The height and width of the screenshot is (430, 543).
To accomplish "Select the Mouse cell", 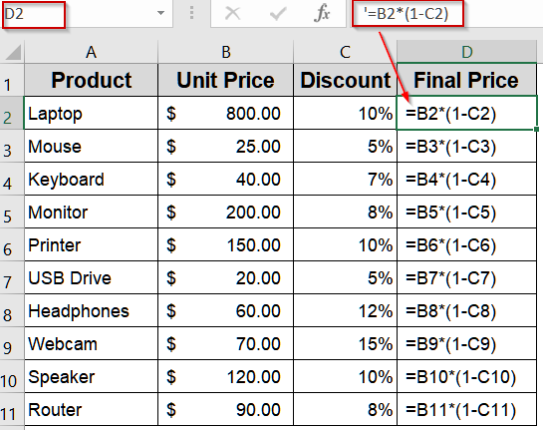I will point(91,146).
